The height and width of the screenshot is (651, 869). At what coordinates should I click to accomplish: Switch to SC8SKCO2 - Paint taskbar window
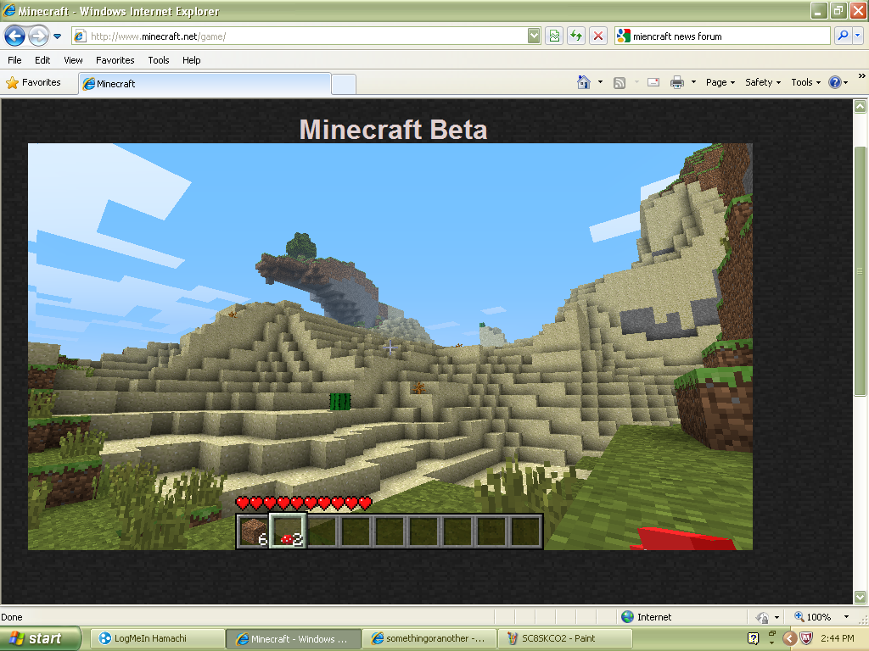tap(565, 638)
